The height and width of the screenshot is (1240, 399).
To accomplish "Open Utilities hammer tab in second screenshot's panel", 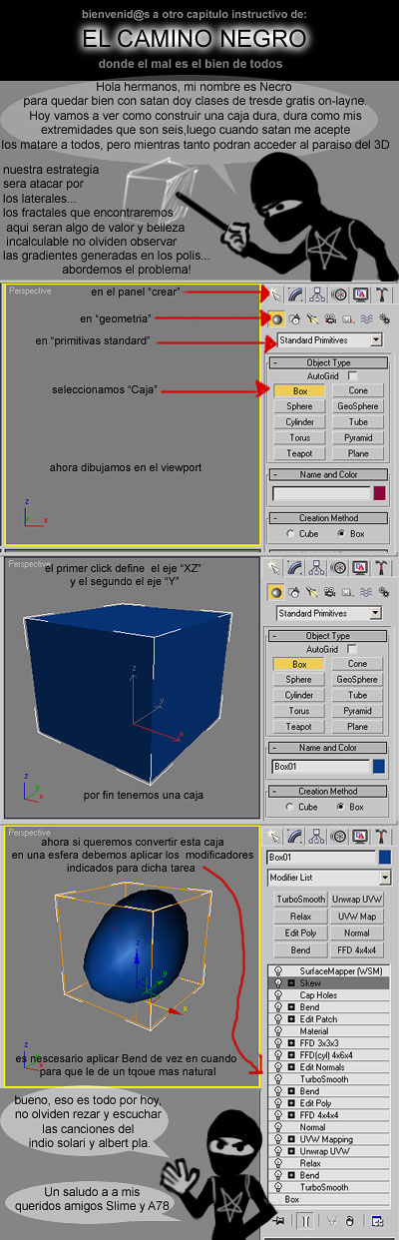I will coord(381,567).
